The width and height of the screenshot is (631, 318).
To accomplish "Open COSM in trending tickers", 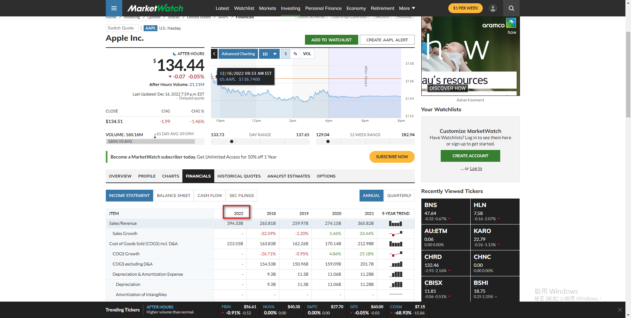I will 408,310.
